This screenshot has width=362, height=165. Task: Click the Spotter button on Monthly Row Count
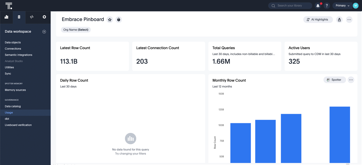click(335, 80)
